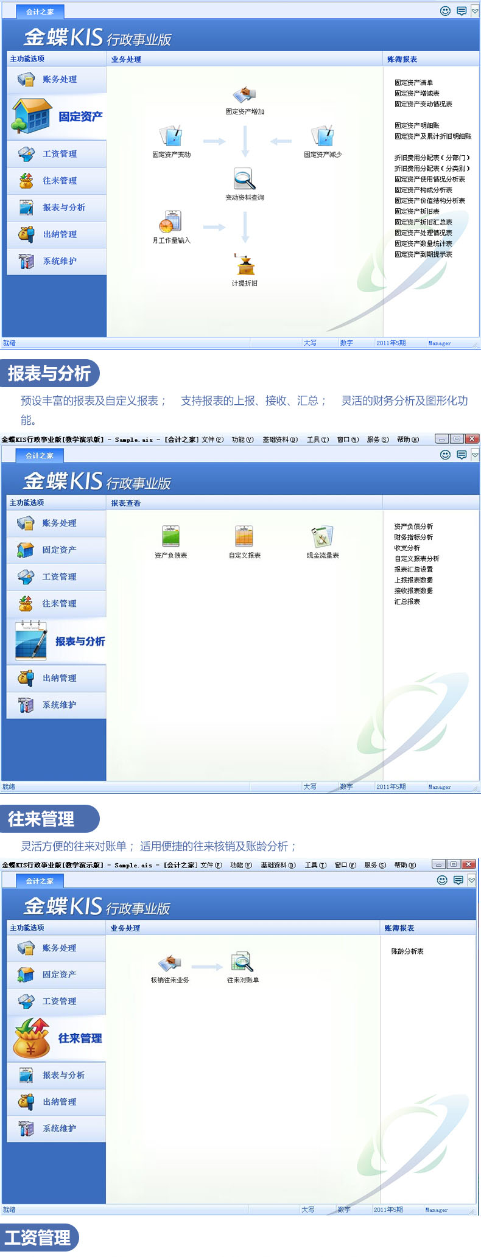Open 固定资产 in the 报表查看 window sidebar
The width and height of the screenshot is (481, 1257).
click(57, 550)
